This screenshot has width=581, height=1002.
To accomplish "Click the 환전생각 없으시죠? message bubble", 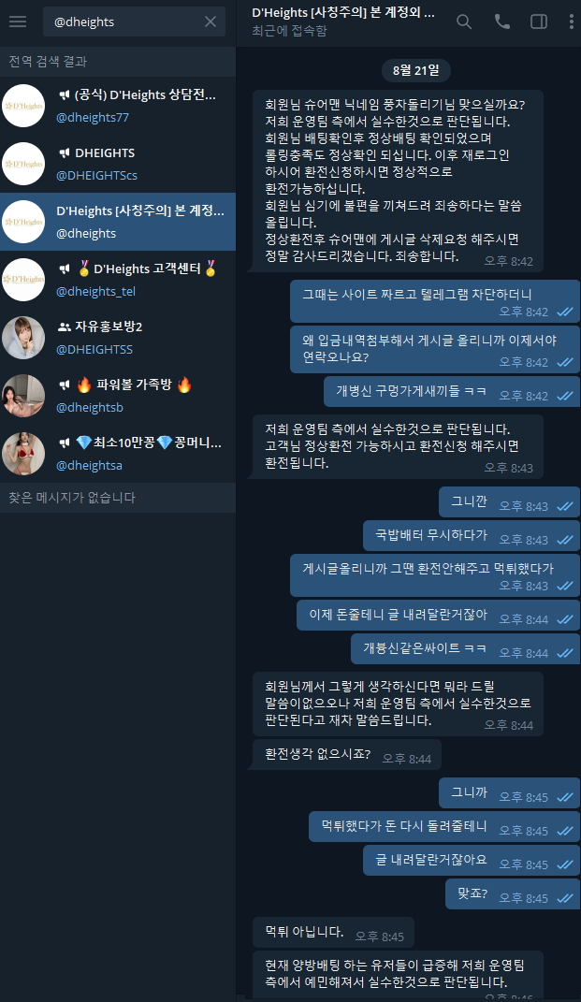I will [347, 755].
